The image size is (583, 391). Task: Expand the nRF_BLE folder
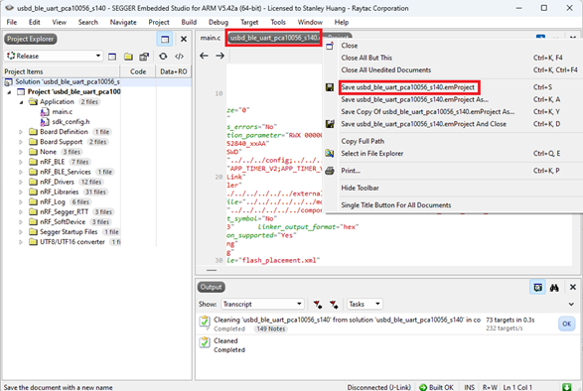coord(21,162)
